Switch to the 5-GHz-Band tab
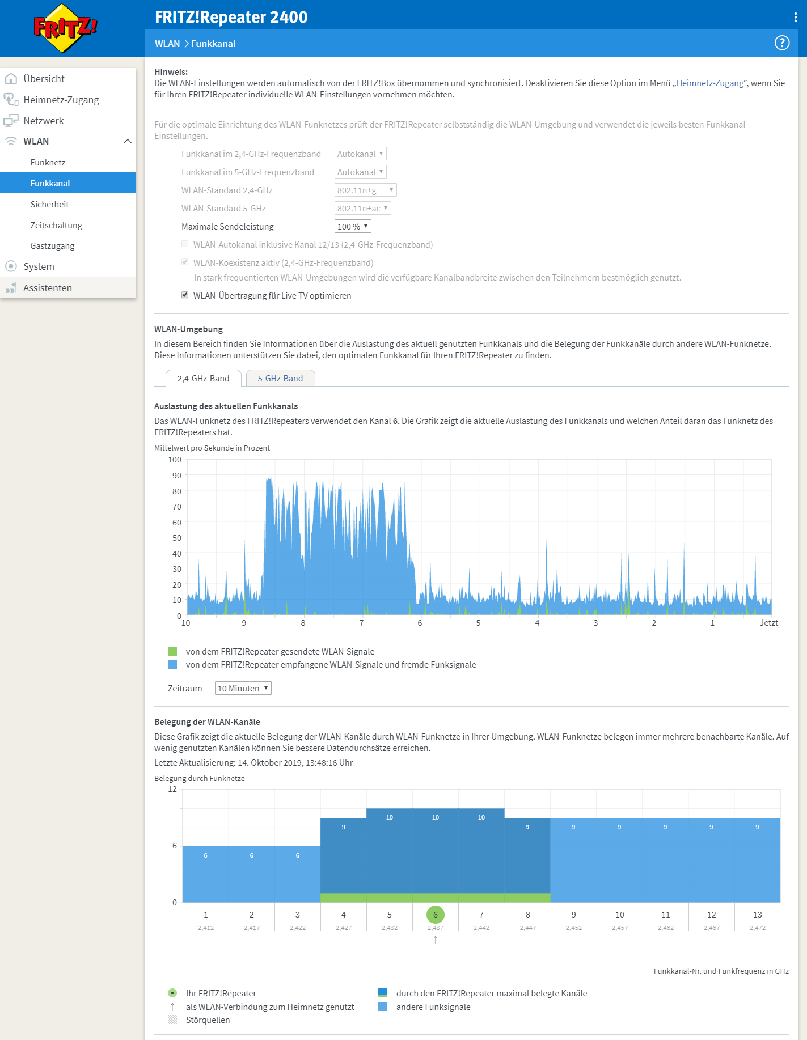The height and width of the screenshot is (1040, 807). pos(280,379)
